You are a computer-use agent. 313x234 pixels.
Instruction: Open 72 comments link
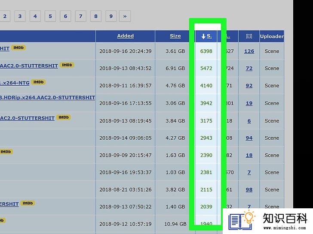(x=249, y=68)
